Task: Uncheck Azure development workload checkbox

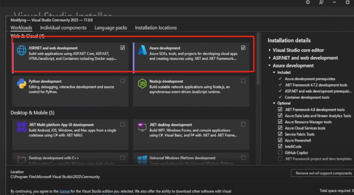Action: click(243, 48)
